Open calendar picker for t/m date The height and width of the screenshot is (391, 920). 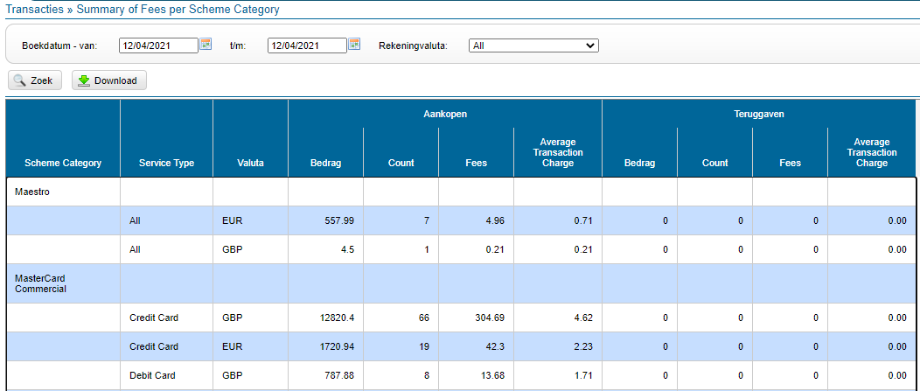coord(355,45)
